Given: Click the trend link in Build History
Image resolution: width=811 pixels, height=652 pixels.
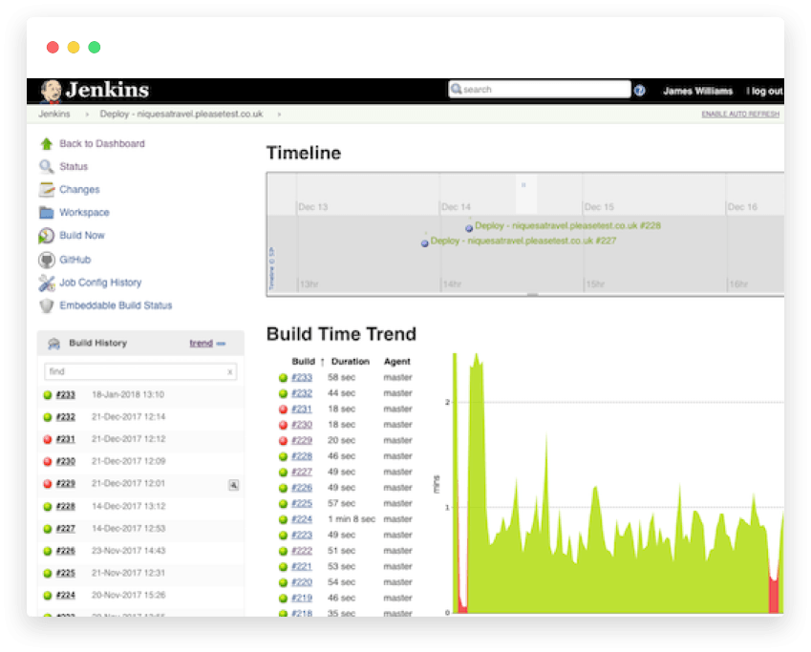Looking at the screenshot, I should (x=202, y=344).
